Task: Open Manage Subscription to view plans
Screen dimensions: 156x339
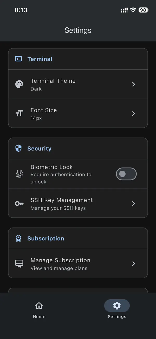Action: (x=78, y=264)
